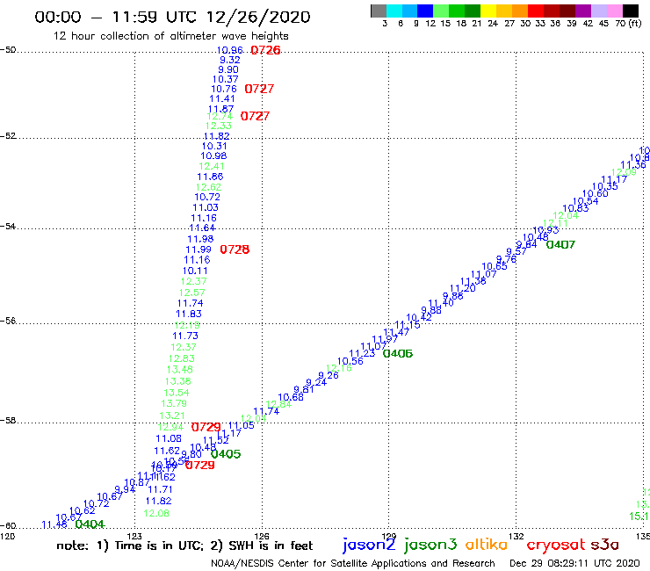Click the 11.36 value near right edge
This screenshot has height=571, width=650.
(633, 164)
